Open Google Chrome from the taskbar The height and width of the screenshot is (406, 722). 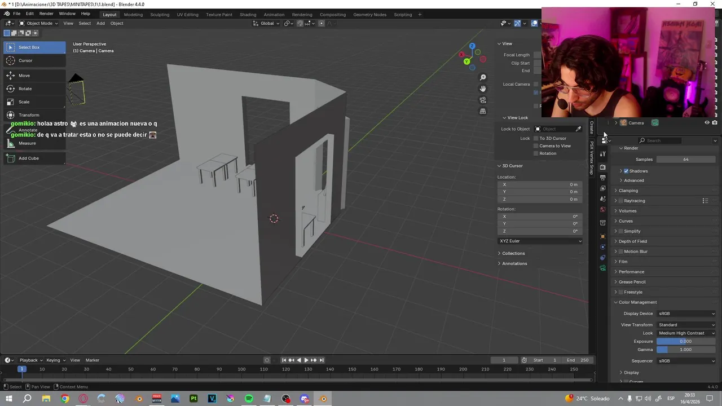65,399
